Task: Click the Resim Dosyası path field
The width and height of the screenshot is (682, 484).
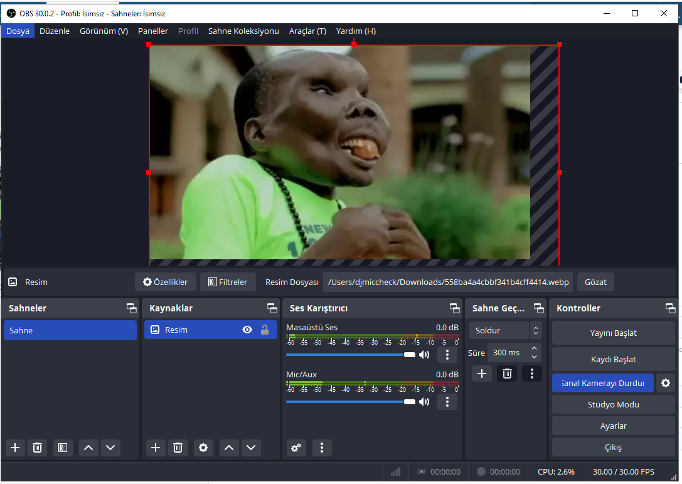Action: coord(448,282)
